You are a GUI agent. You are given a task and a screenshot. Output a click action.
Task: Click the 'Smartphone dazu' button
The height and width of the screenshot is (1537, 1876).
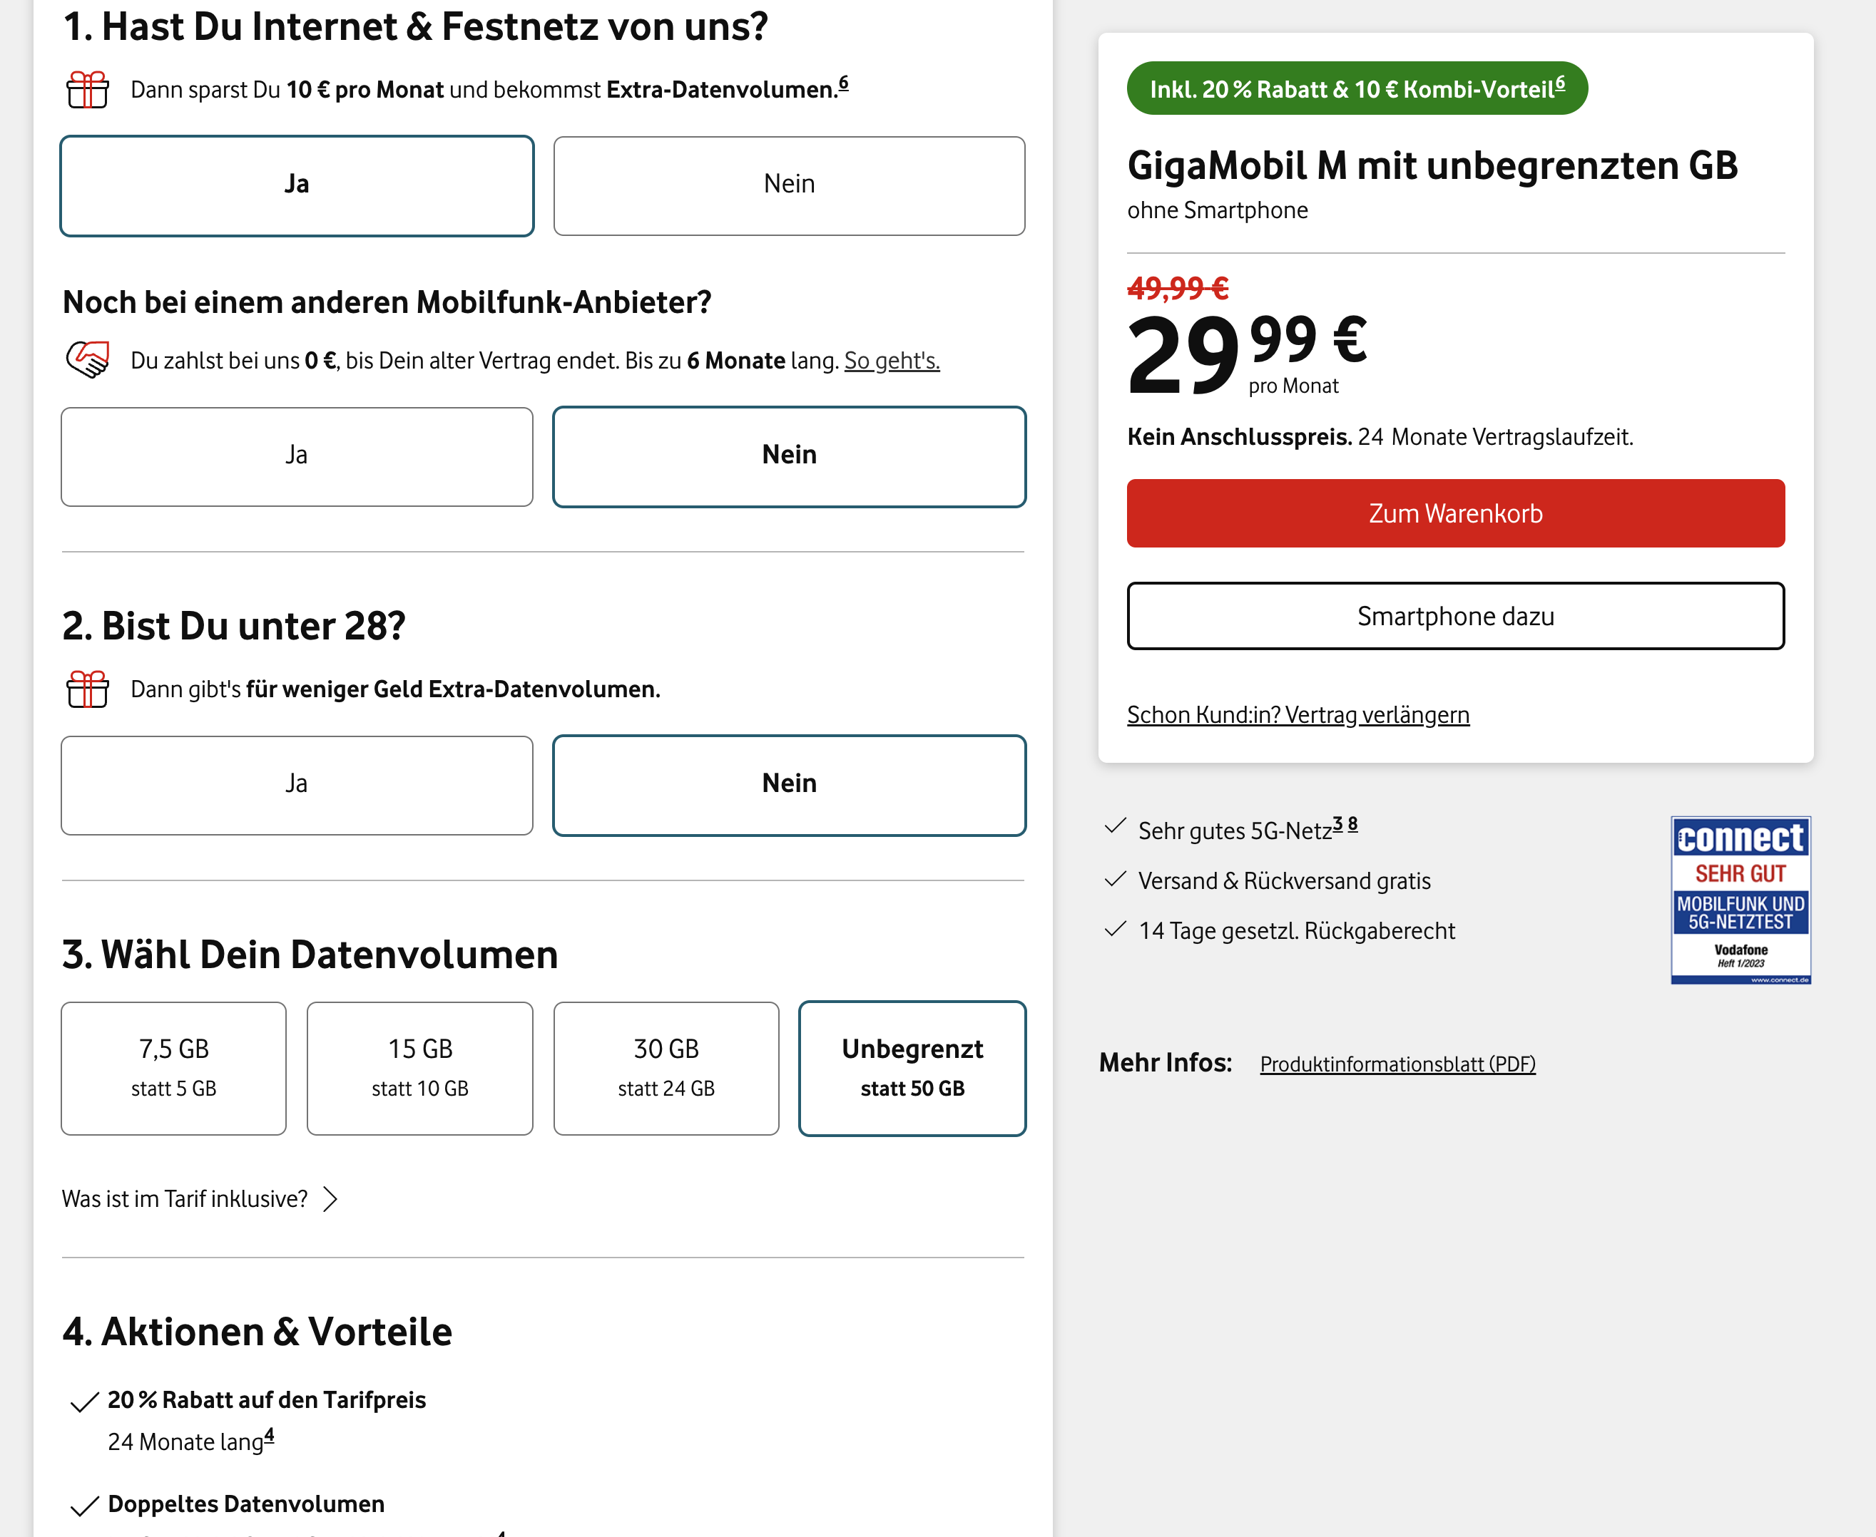(1455, 616)
